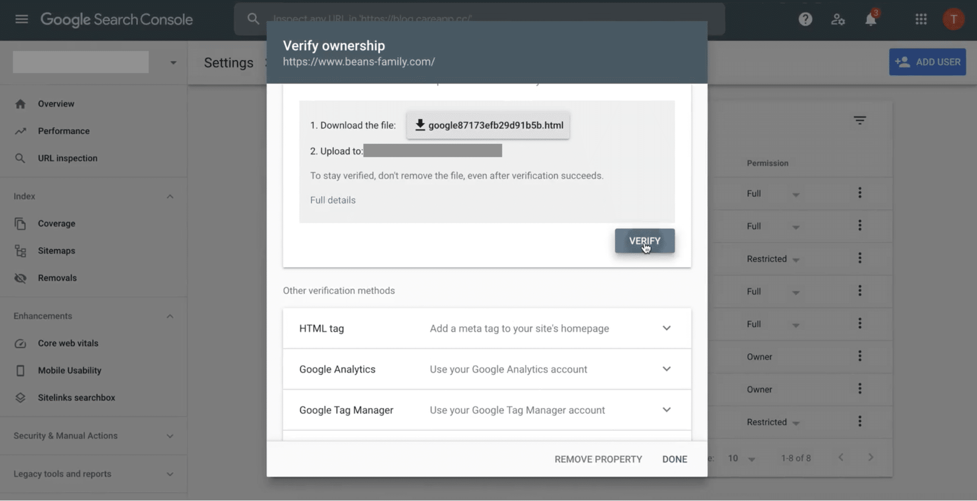This screenshot has height=501, width=977.
Task: Open the Google apps grid
Action: pyautogui.click(x=921, y=19)
